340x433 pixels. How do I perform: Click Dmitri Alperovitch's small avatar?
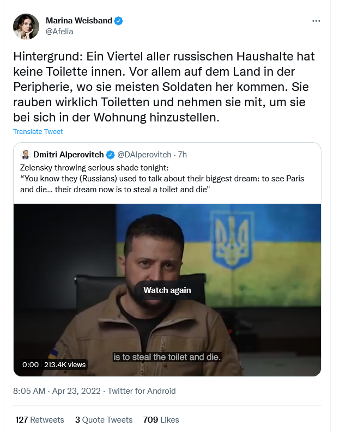click(x=26, y=155)
